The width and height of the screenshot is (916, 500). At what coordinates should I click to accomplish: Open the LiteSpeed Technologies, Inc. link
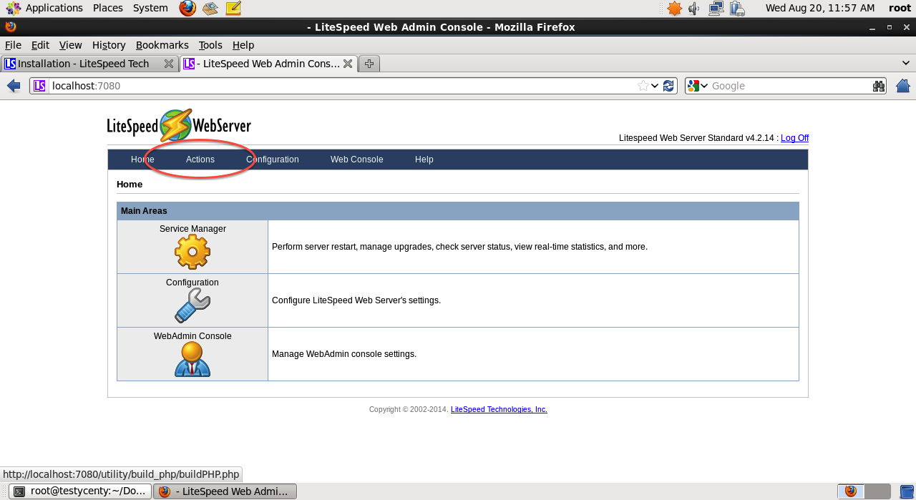[499, 410]
